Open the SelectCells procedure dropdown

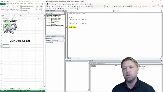[x=161, y=11]
